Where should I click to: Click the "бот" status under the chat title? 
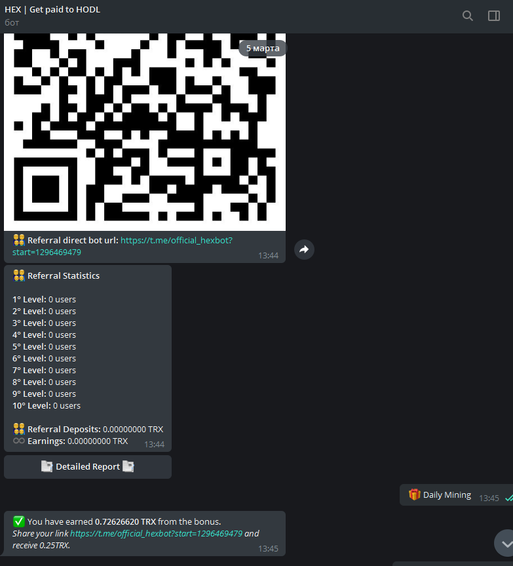[12, 22]
